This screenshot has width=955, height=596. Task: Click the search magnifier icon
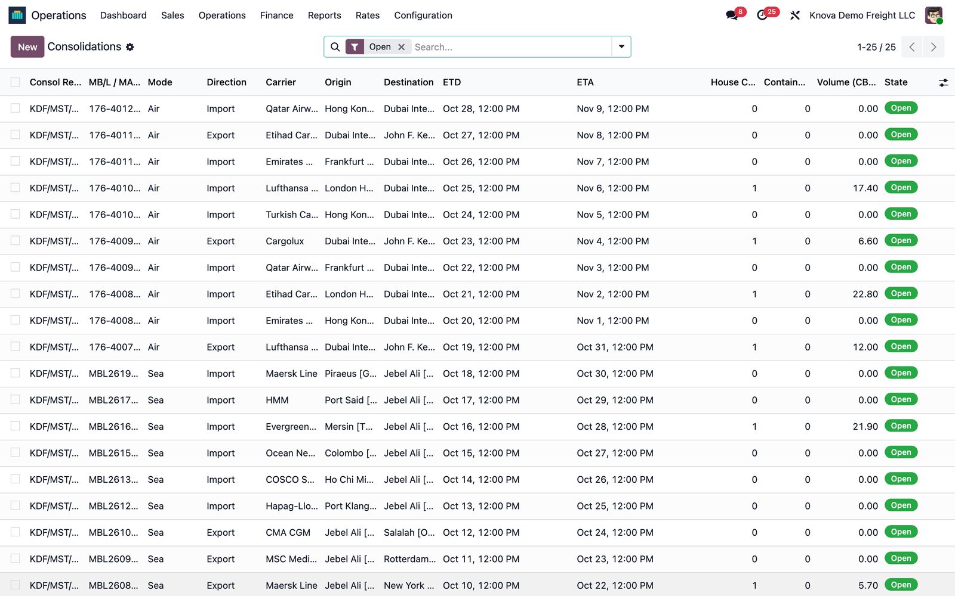click(x=335, y=47)
